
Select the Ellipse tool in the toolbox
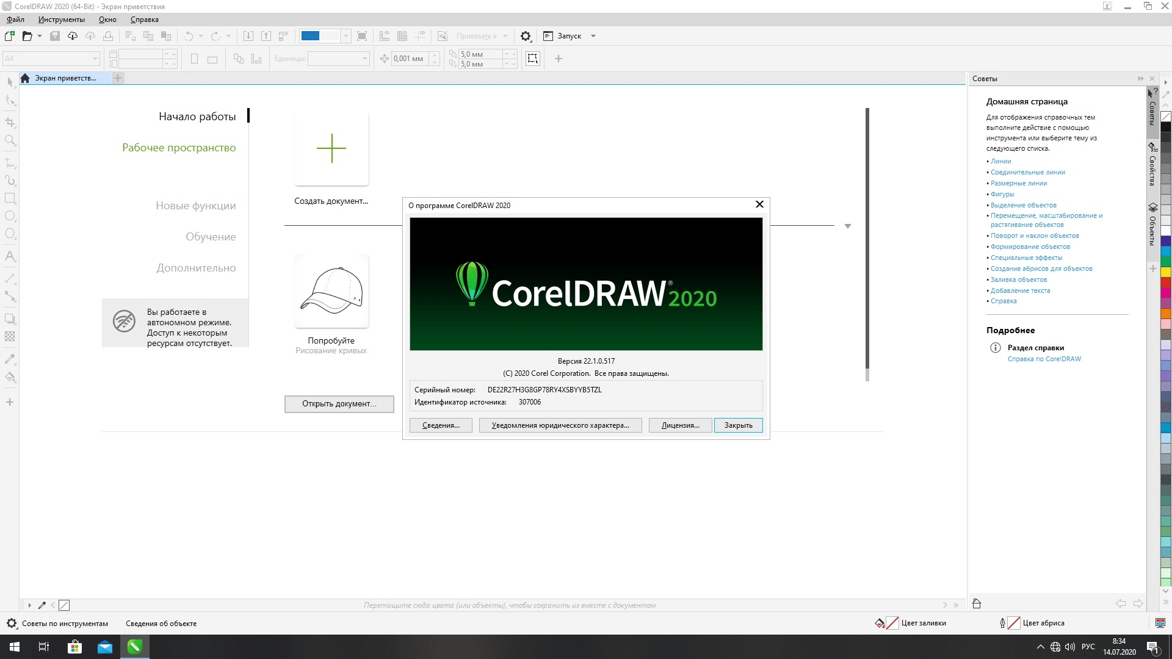click(10, 216)
